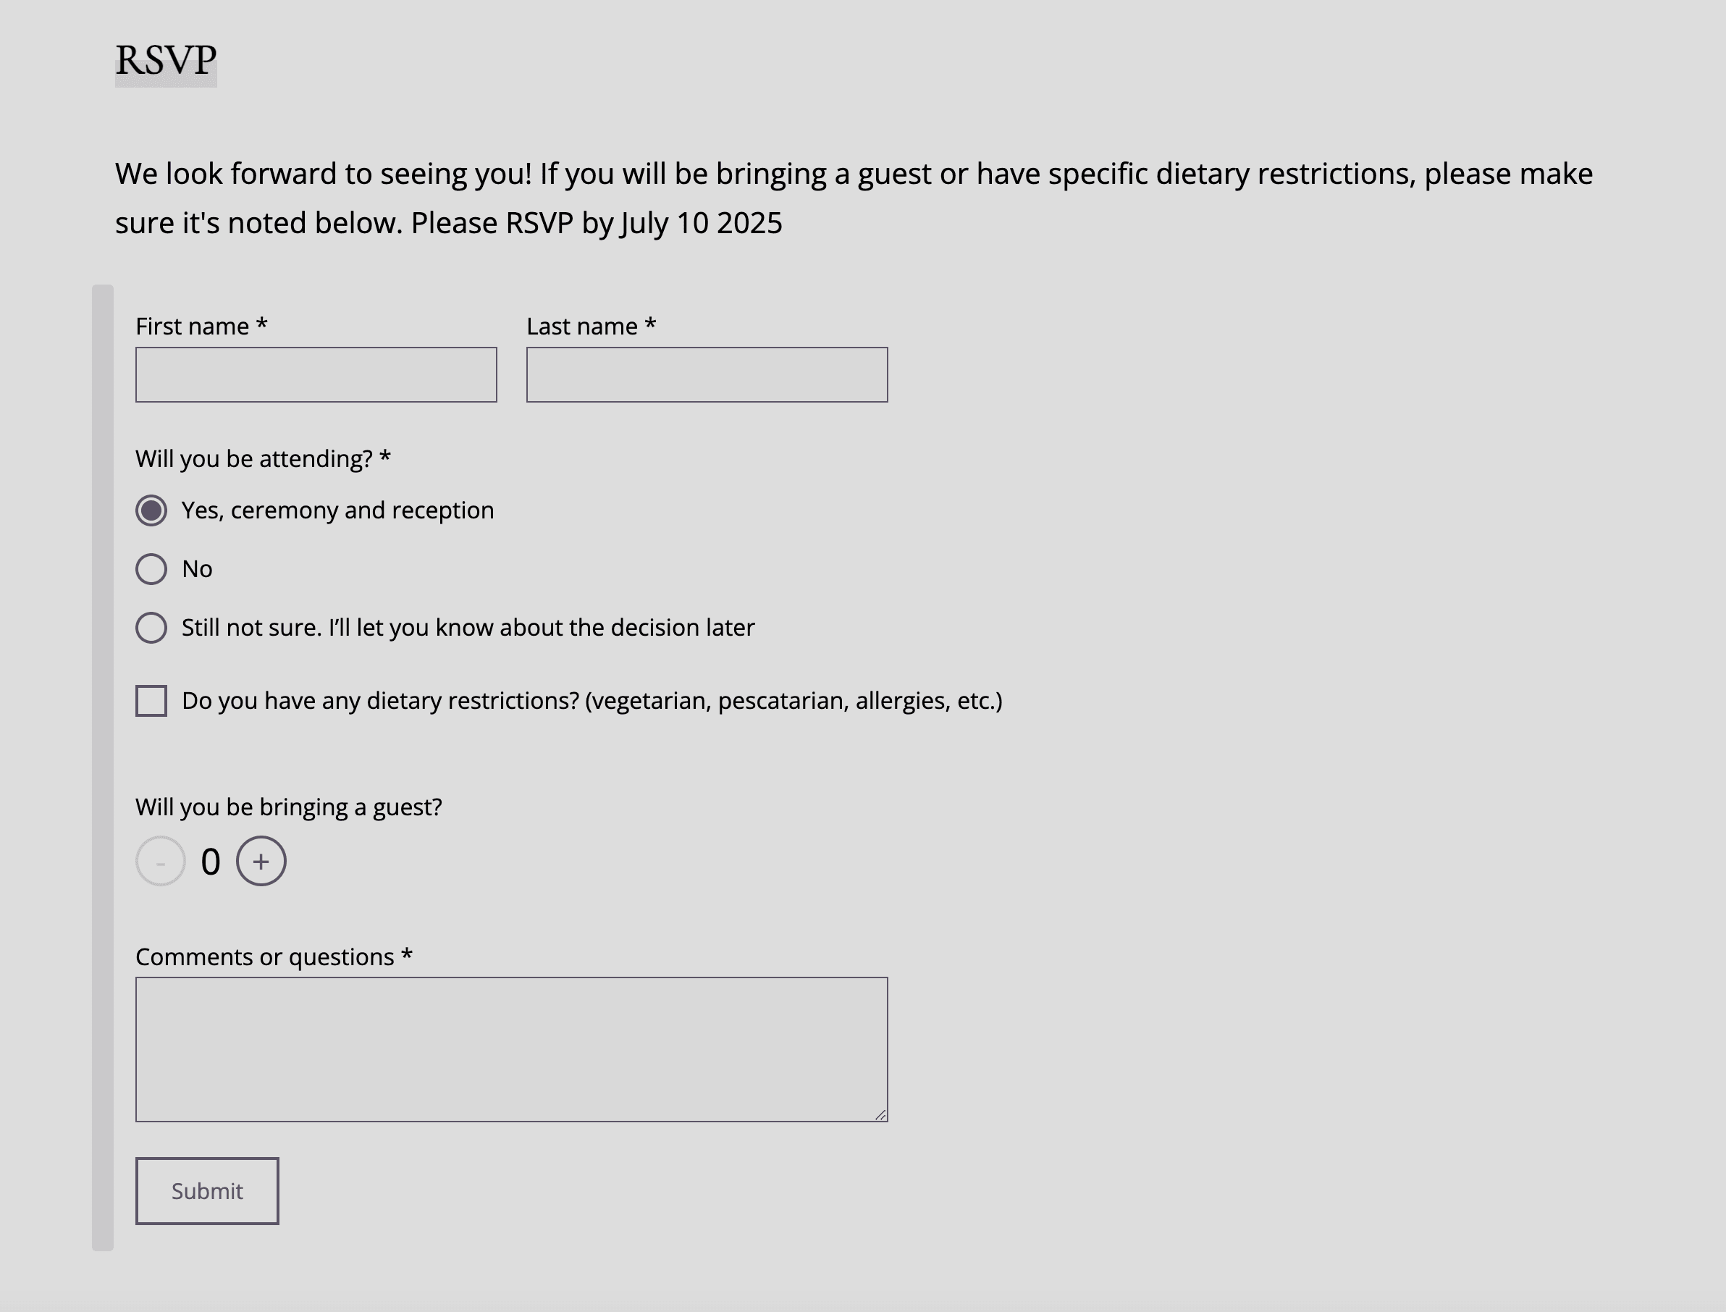Decrease guest count with the minus button
The height and width of the screenshot is (1312, 1726).
point(160,862)
